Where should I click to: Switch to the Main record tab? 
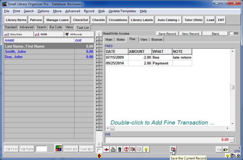click(109, 39)
